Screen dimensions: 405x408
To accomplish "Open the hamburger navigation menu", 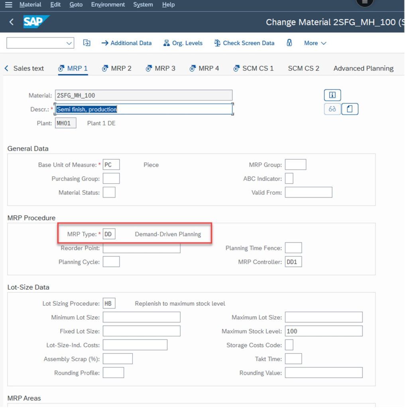I will [8, 4].
